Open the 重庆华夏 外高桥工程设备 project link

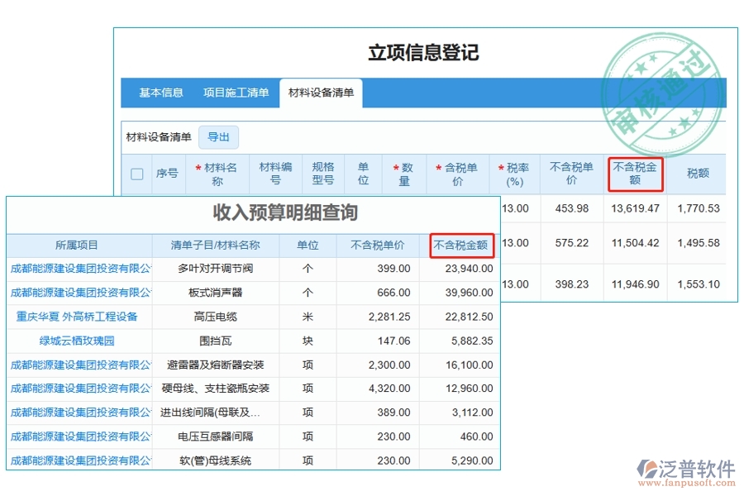(x=79, y=317)
